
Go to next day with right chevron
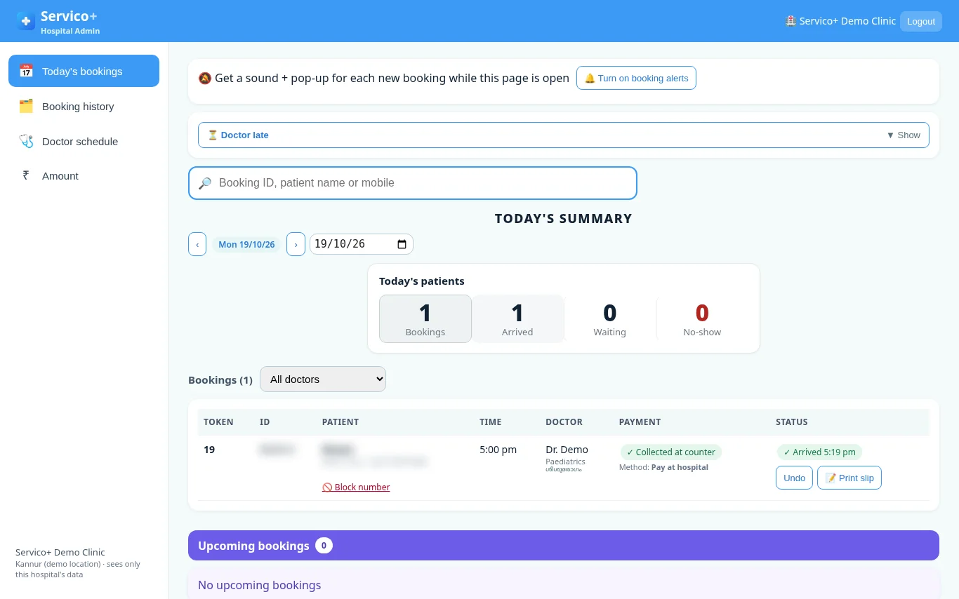pyautogui.click(x=296, y=244)
